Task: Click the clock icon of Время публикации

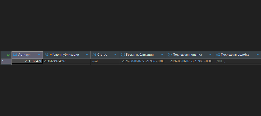Action: 123,55
